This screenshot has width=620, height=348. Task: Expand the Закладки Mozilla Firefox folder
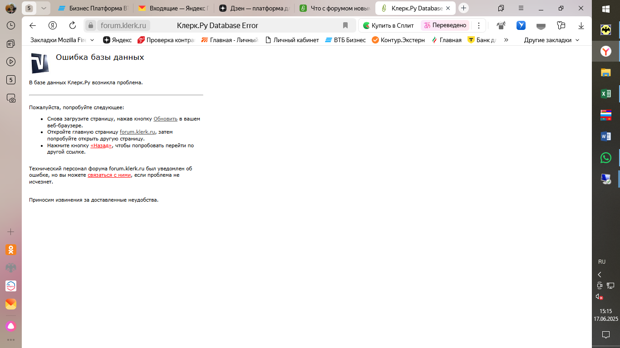tap(62, 40)
